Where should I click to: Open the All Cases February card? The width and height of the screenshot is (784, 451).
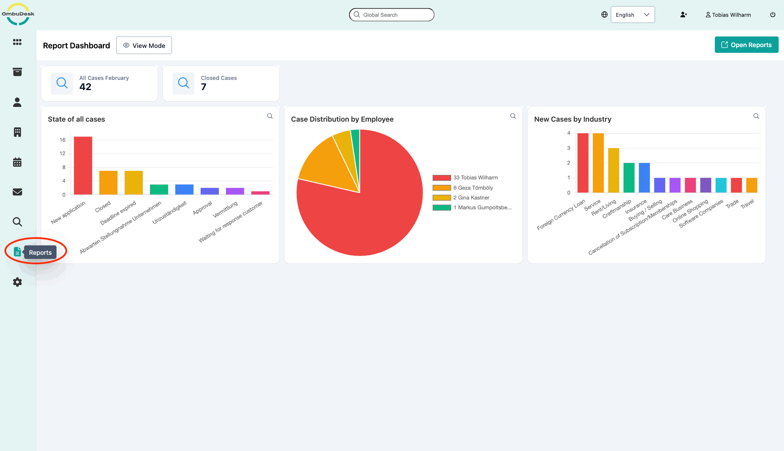99,84
